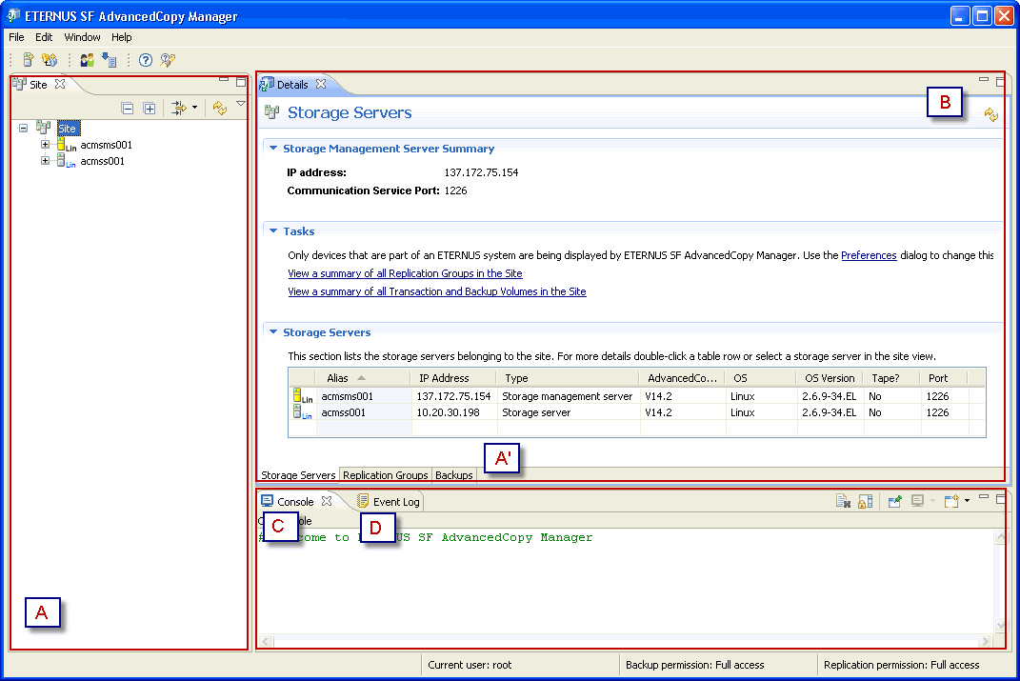Click the Add Storage Server toolbar icon

[28, 60]
